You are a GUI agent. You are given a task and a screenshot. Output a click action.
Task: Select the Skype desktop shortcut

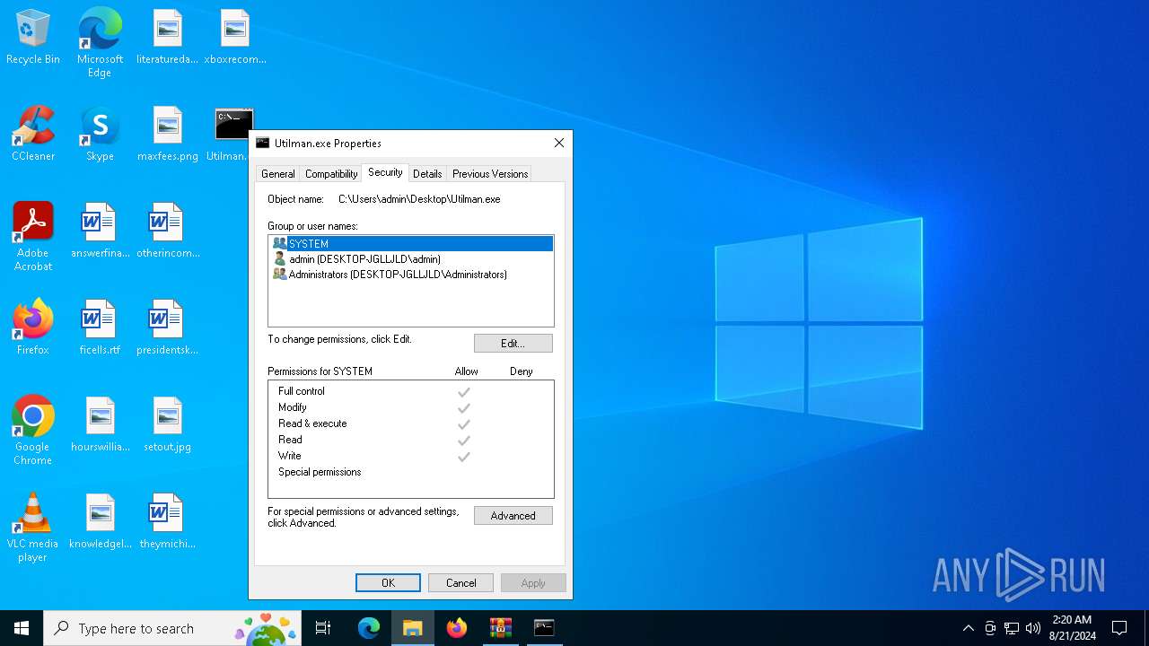click(x=100, y=135)
